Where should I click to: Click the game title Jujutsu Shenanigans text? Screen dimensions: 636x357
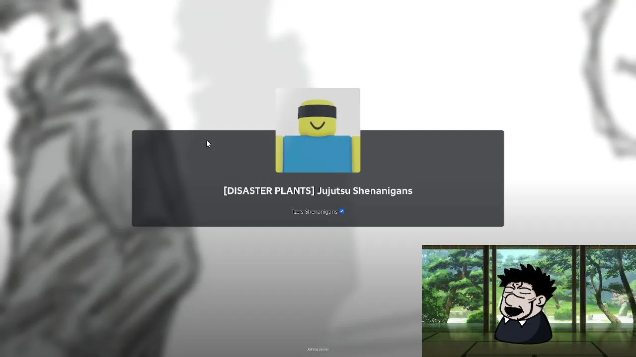point(318,191)
